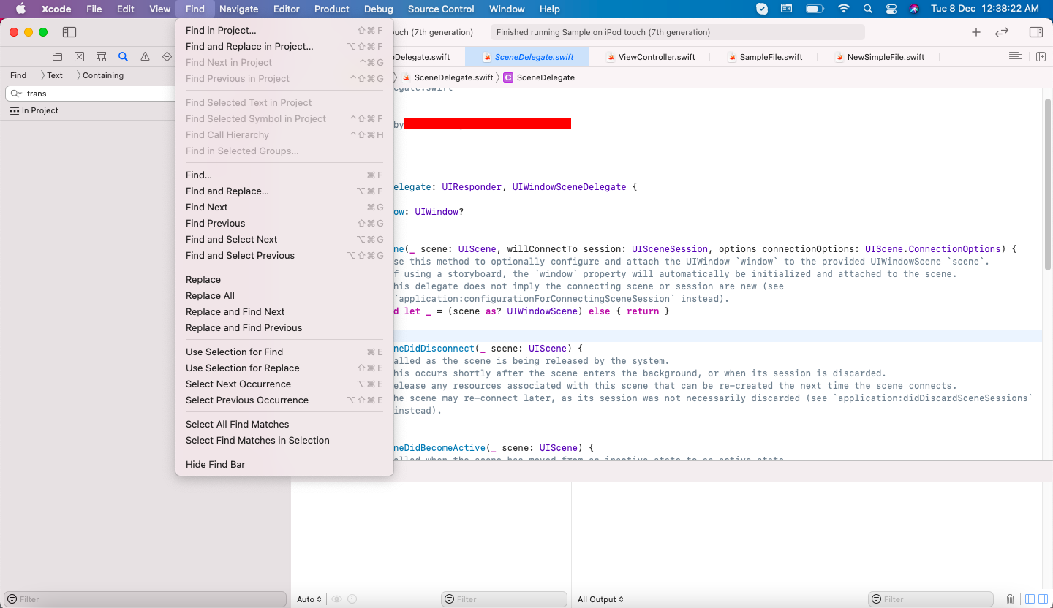1053x608 pixels.
Task: Switch to the SampleFile.swift tab
Action: tap(763, 57)
